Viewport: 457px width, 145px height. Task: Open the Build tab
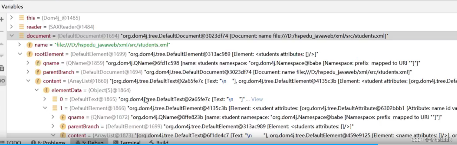click(x=159, y=142)
